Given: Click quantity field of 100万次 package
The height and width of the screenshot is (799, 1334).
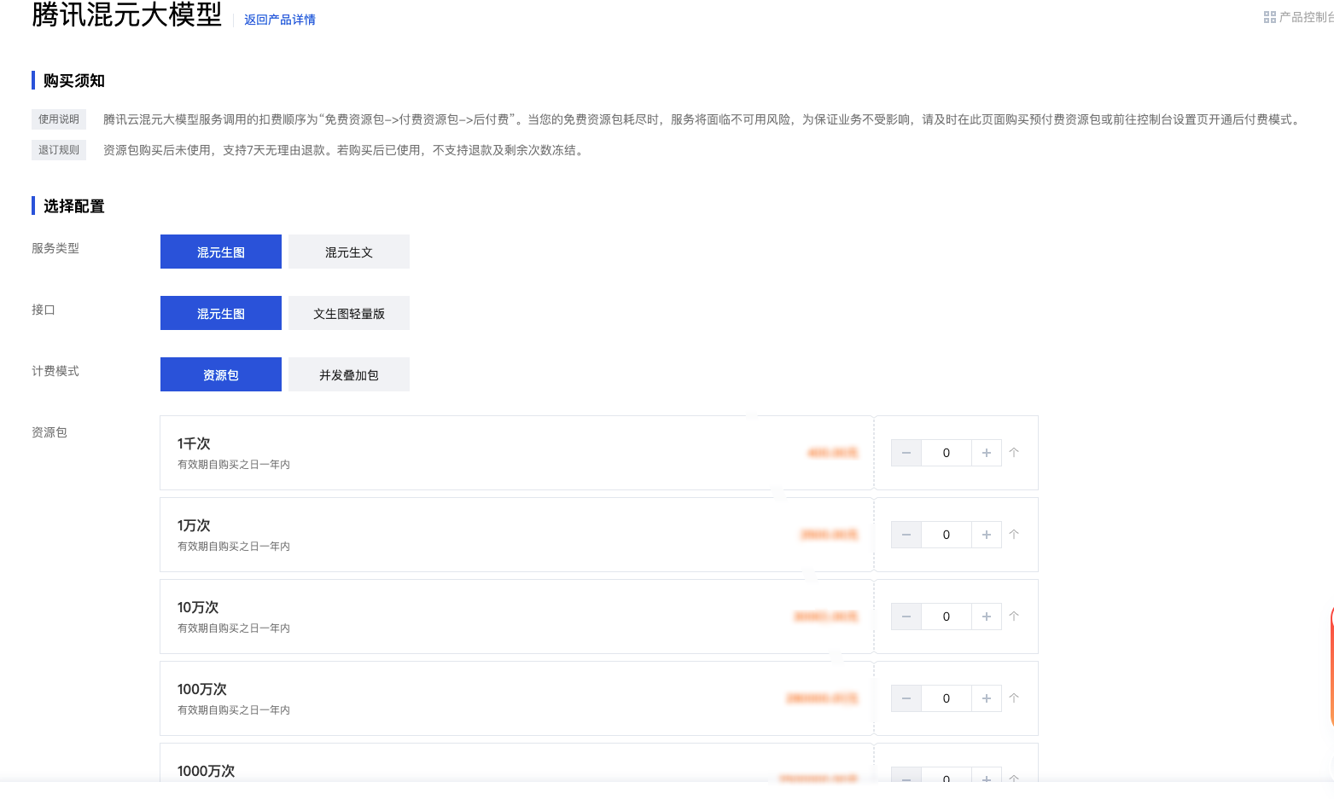Looking at the screenshot, I should pyautogui.click(x=947, y=698).
